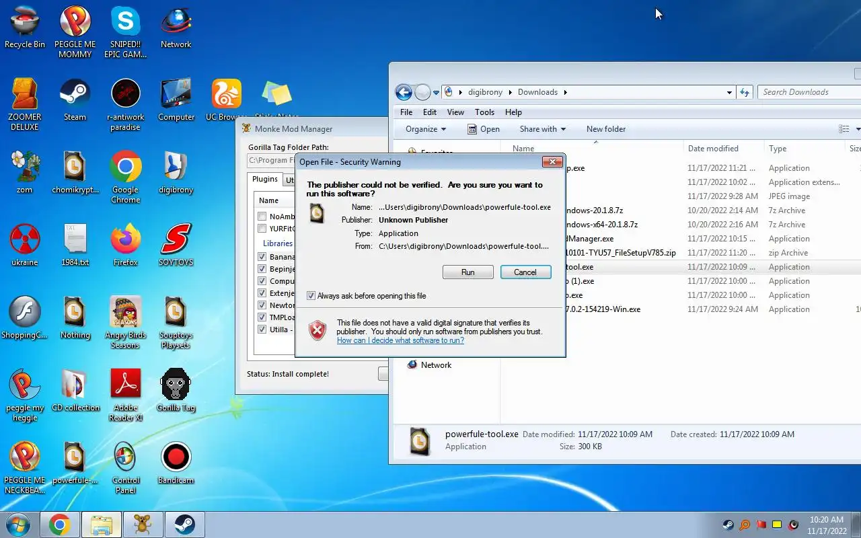Open the recent pages dropdown beside Forward
This screenshot has width=861, height=538.
click(436, 92)
